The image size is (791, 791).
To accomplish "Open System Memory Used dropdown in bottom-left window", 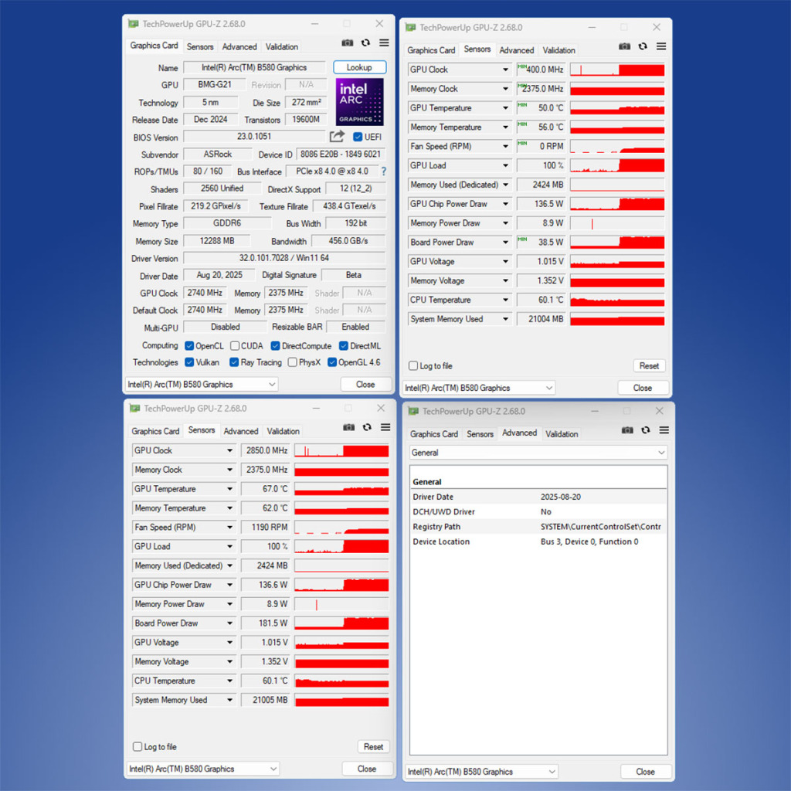I will click(229, 700).
